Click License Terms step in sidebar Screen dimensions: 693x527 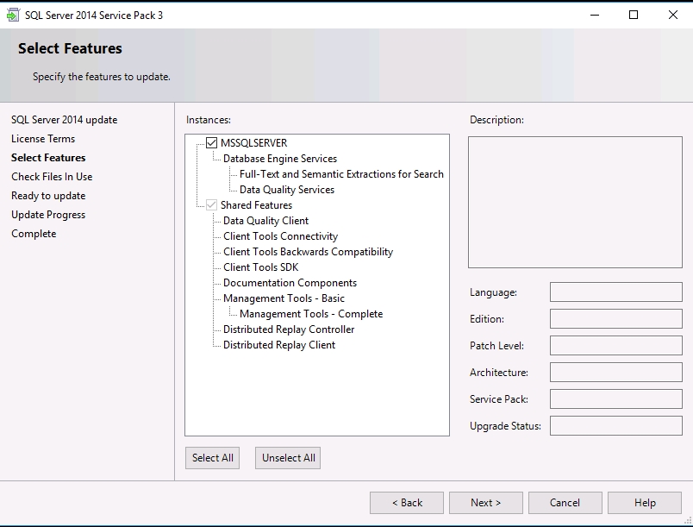[x=43, y=139]
